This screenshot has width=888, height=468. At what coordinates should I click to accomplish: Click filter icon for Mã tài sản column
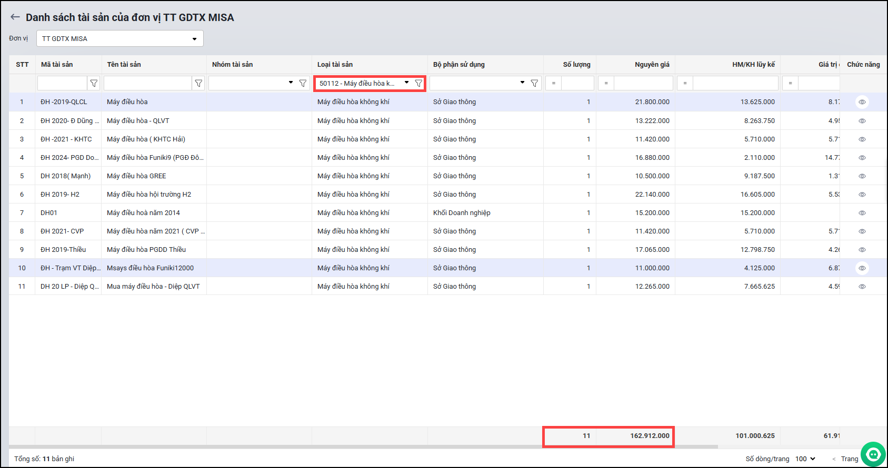coord(94,83)
